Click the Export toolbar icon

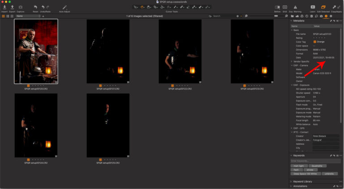12,7
